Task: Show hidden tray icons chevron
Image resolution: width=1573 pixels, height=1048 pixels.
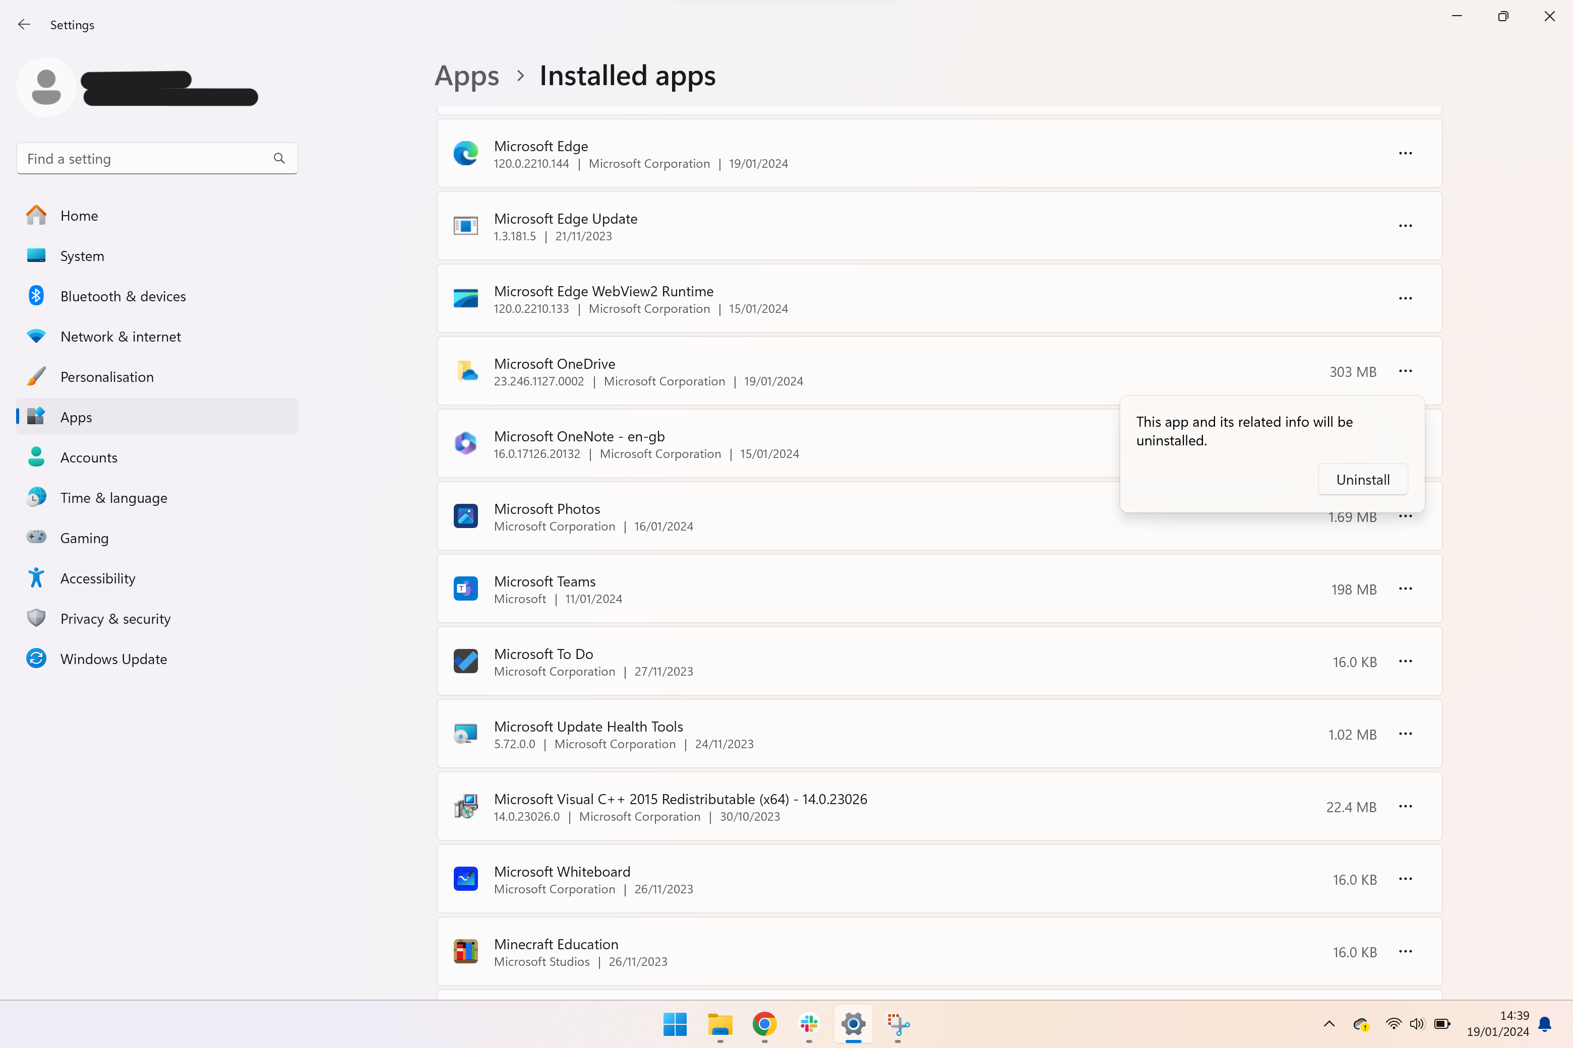Action: 1329,1024
